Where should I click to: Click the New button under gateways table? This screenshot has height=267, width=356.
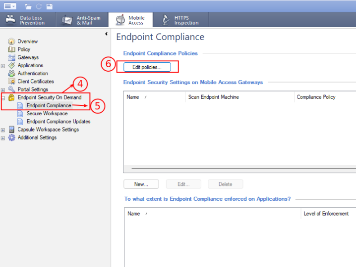141,184
